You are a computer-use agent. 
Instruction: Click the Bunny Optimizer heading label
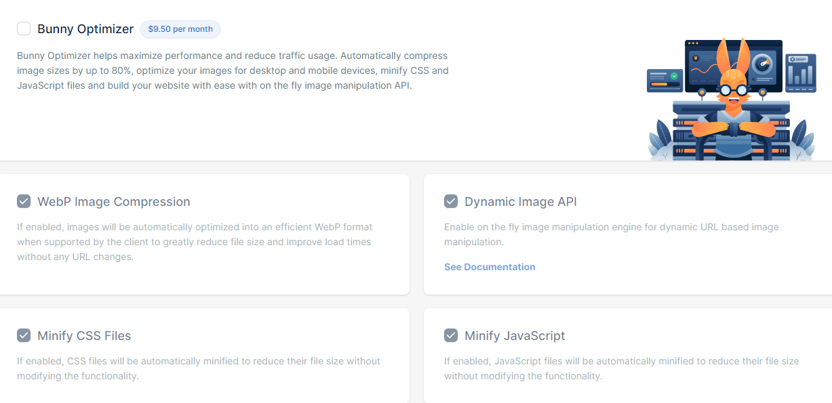pos(85,29)
